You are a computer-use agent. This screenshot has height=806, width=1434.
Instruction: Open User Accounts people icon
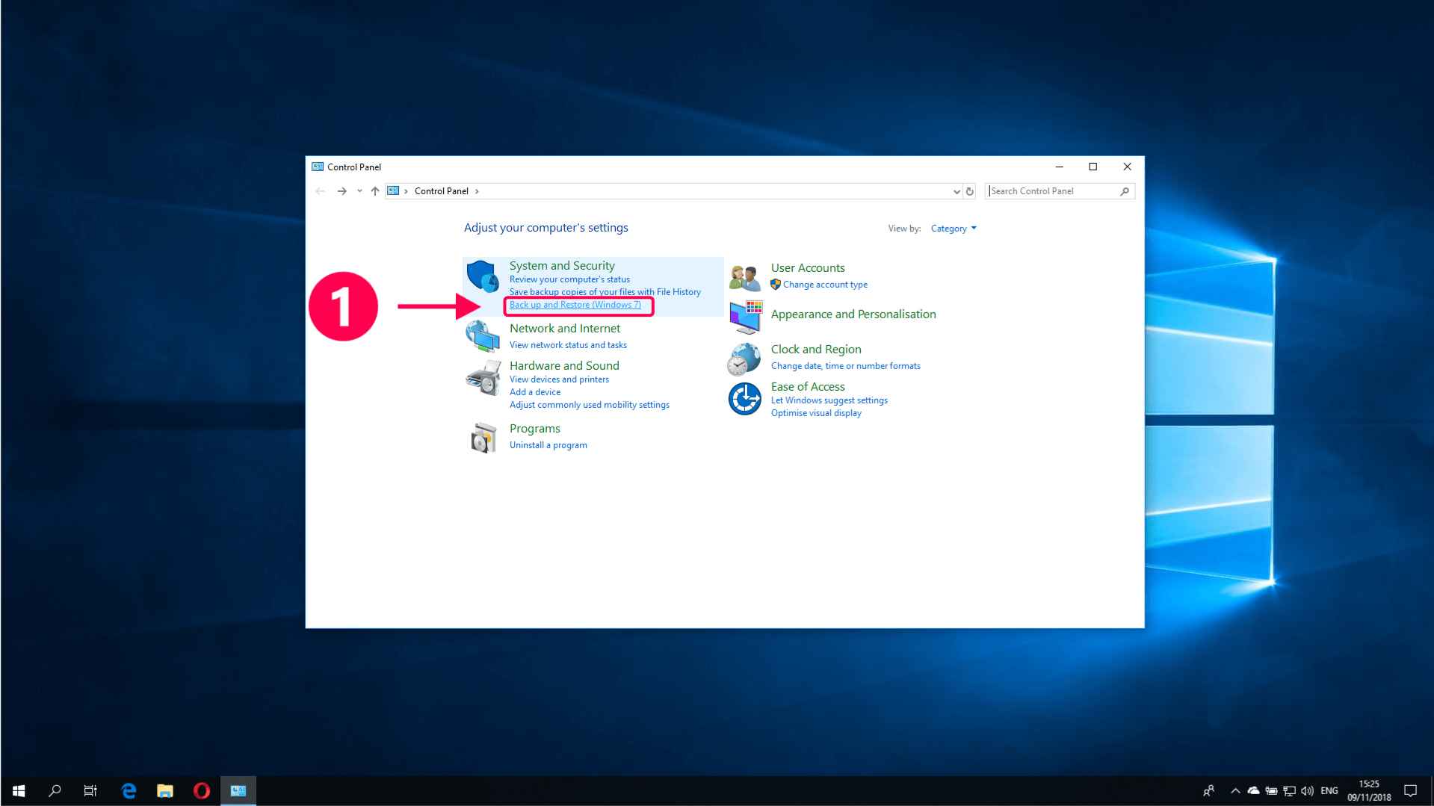[x=744, y=277]
